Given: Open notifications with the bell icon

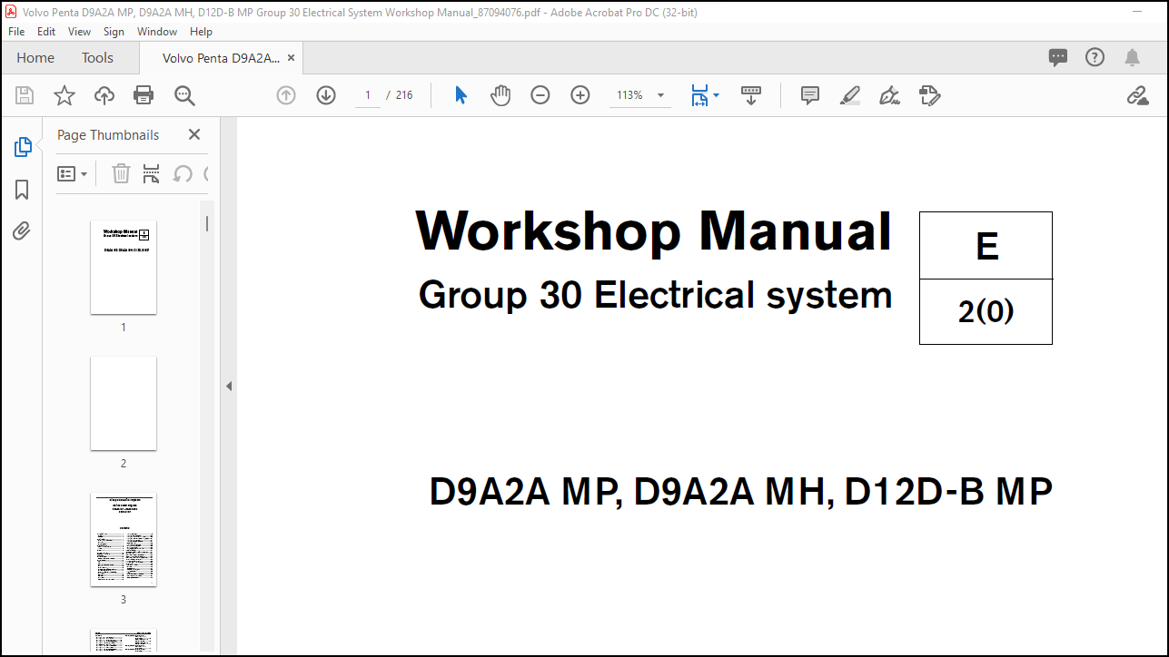Looking at the screenshot, I should (x=1132, y=58).
